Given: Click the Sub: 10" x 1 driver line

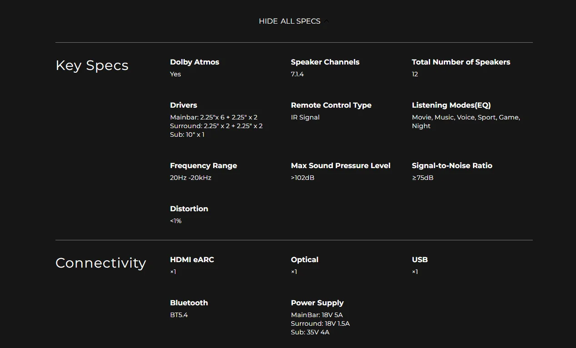Looking at the screenshot, I should click(187, 134).
